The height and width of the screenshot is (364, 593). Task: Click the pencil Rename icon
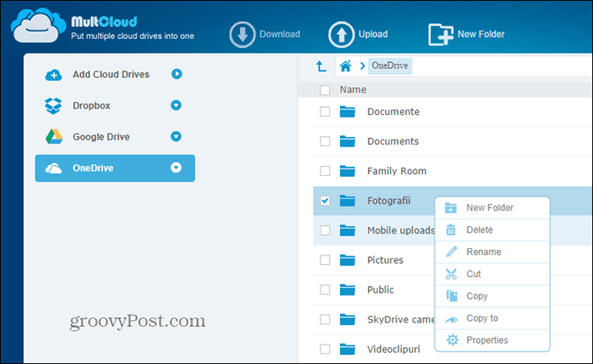[451, 252]
